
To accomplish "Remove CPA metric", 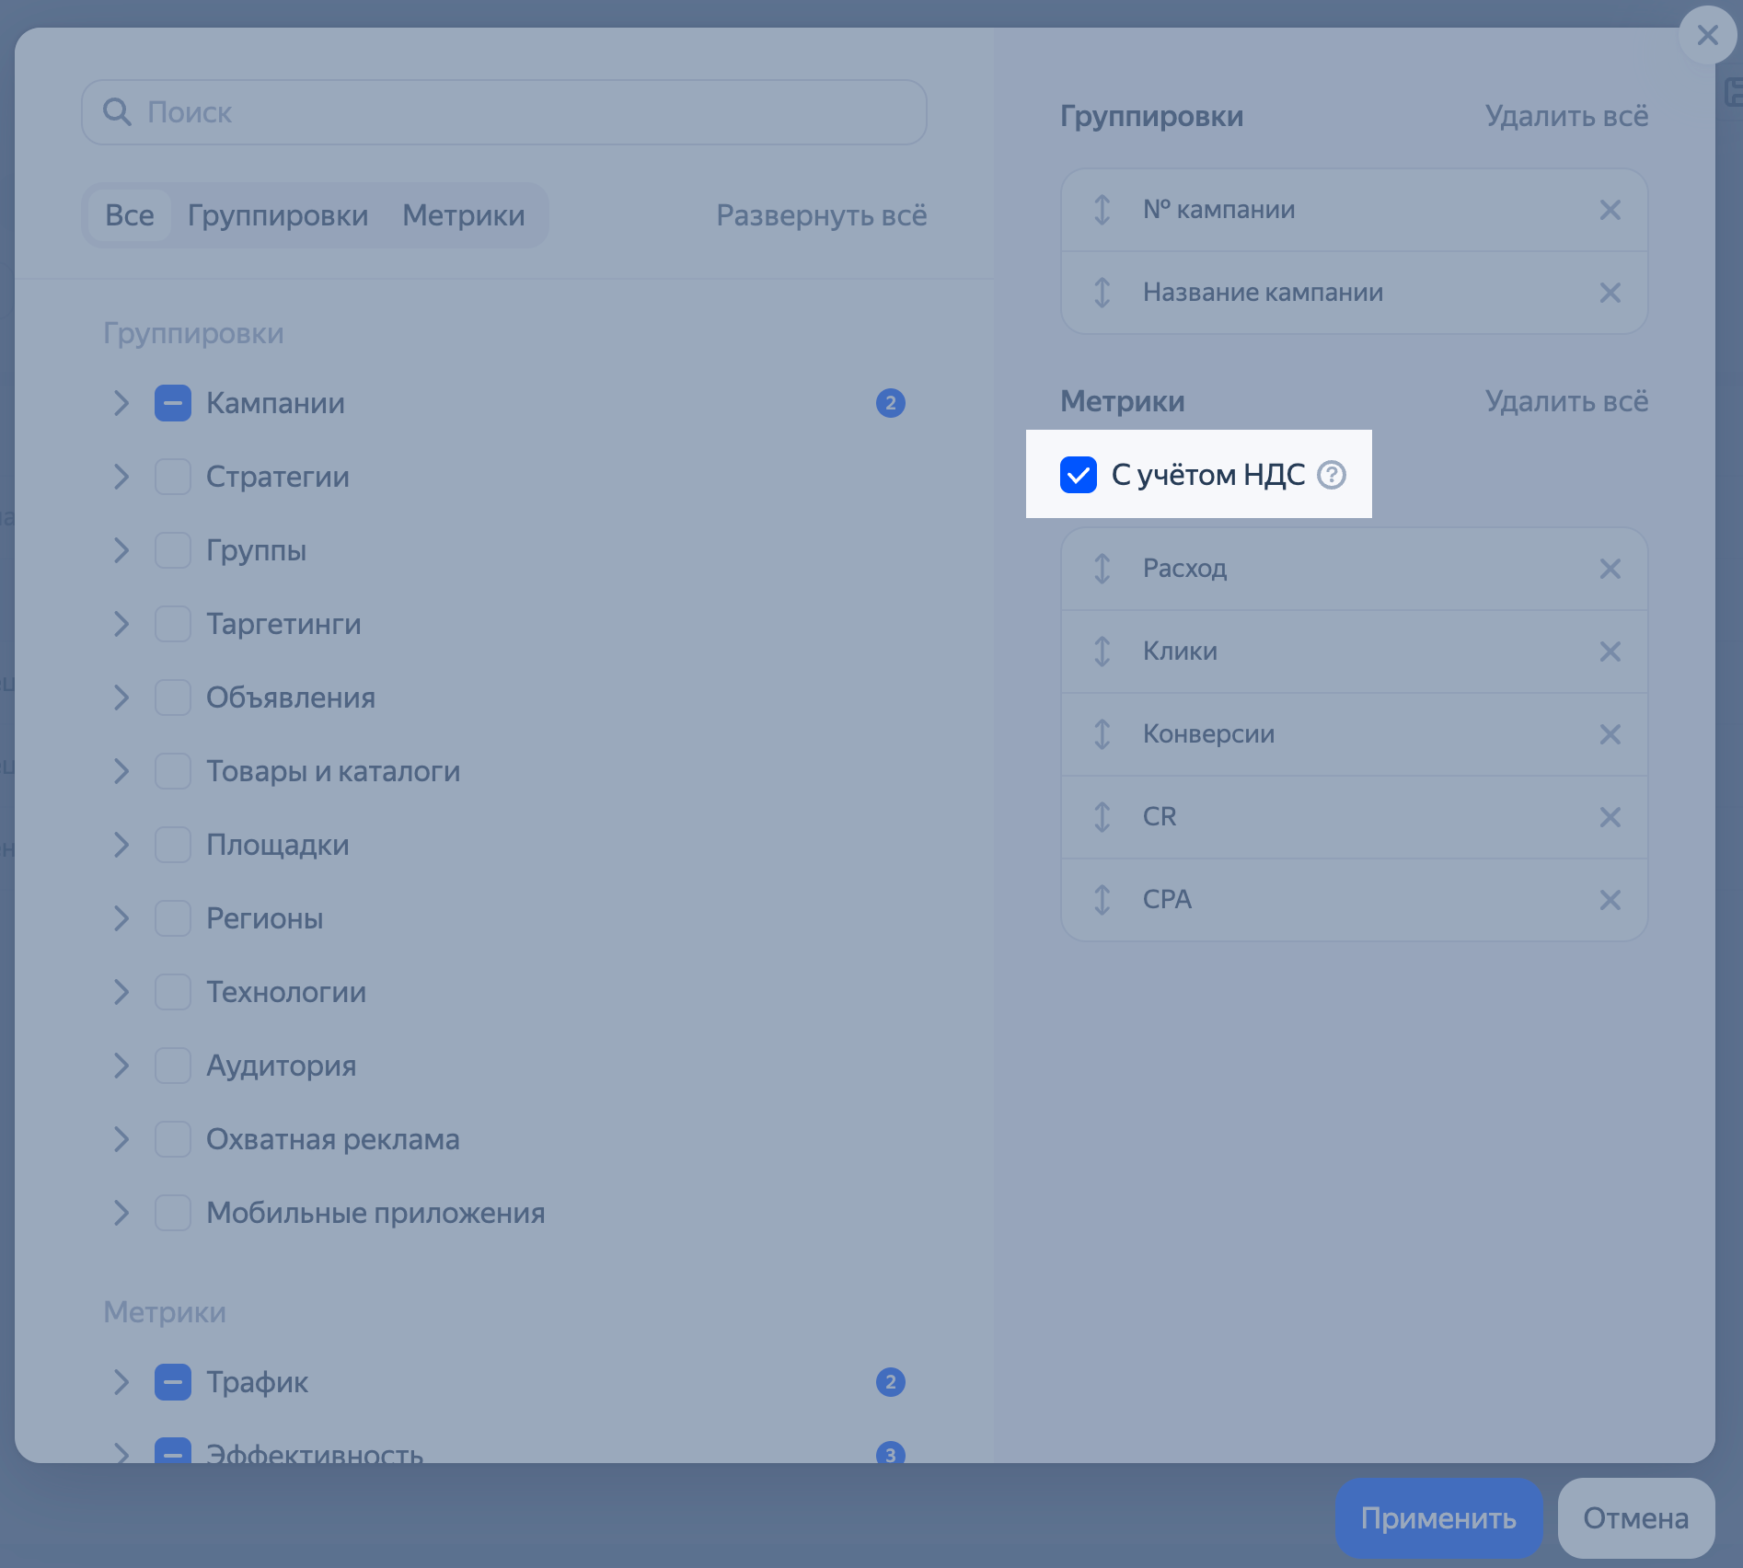I will [1610, 900].
